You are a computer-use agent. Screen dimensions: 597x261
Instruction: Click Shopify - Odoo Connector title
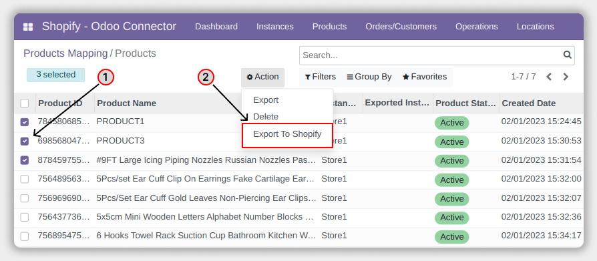point(109,27)
